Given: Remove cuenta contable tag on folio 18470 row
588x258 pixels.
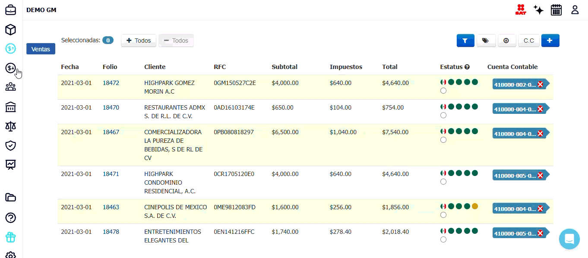Looking at the screenshot, I should click(540, 109).
